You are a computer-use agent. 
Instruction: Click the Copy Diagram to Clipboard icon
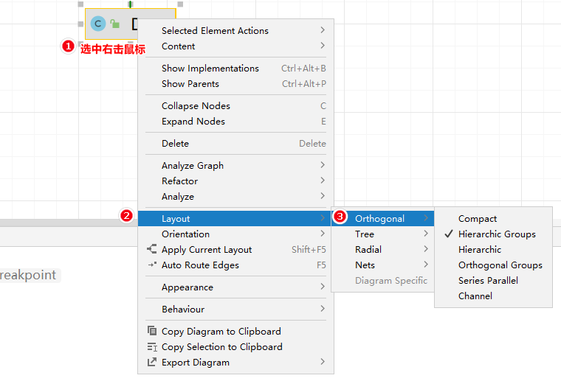(152, 331)
